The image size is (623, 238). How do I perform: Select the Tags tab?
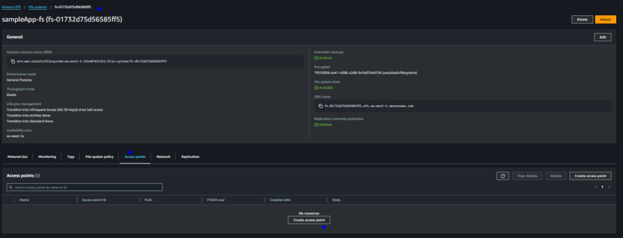tap(71, 157)
